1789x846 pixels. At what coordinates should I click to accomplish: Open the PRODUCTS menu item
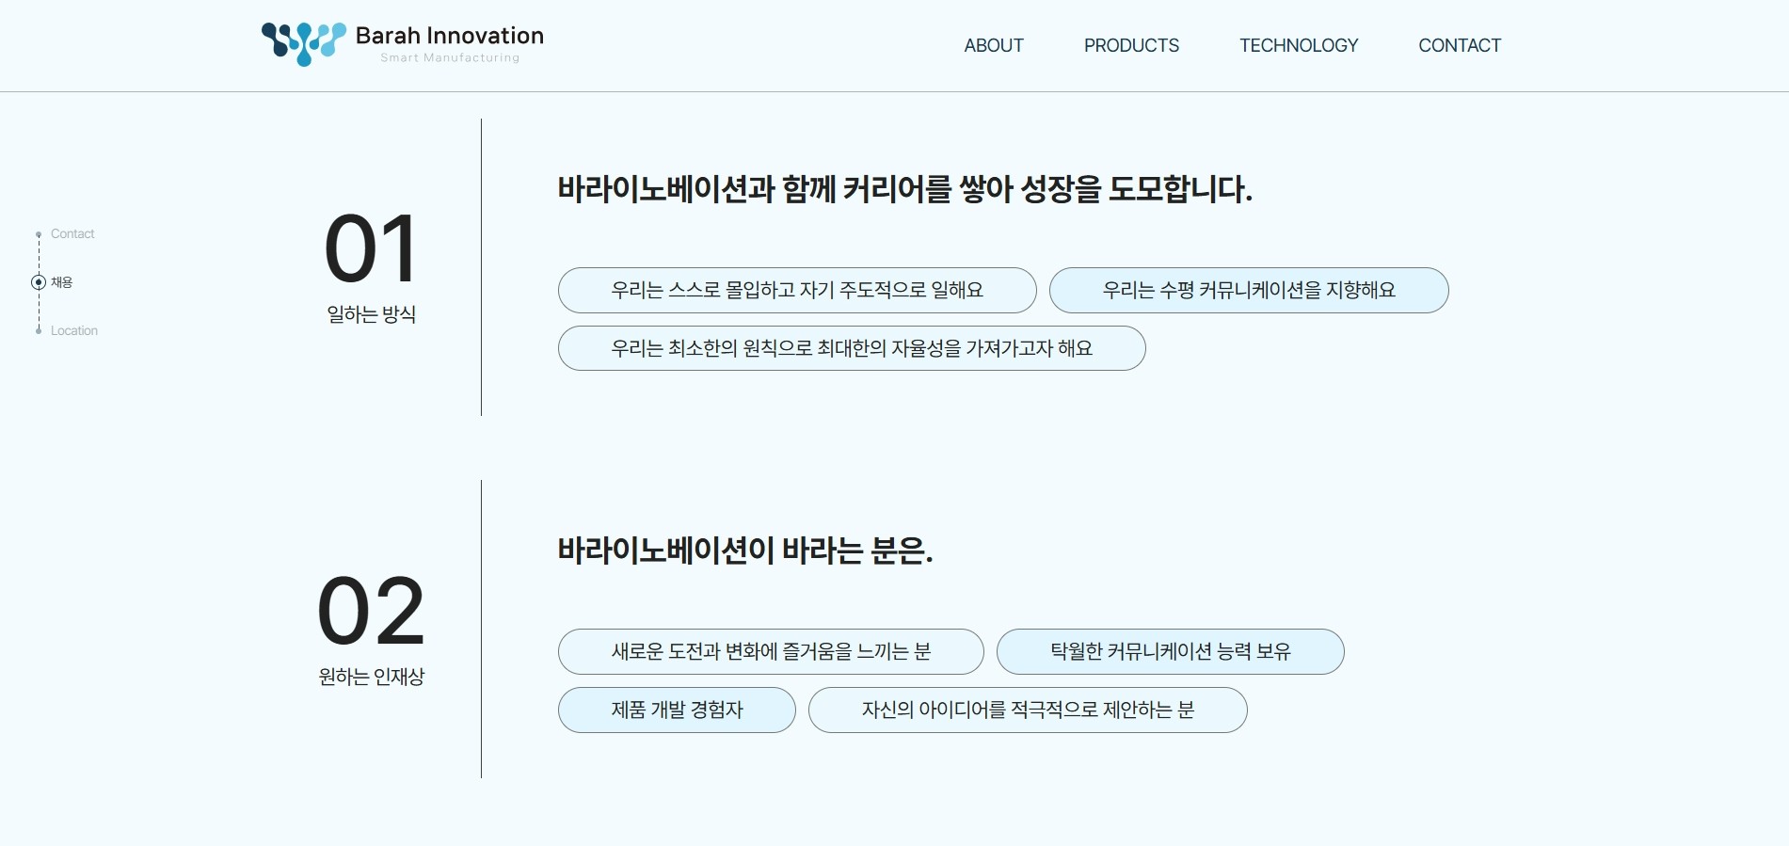1131,45
